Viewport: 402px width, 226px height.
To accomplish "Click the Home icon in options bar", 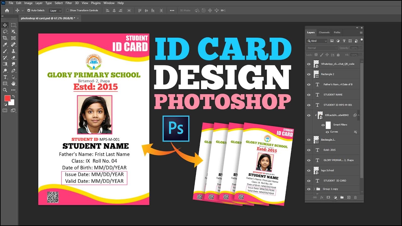I will click(x=7, y=10).
